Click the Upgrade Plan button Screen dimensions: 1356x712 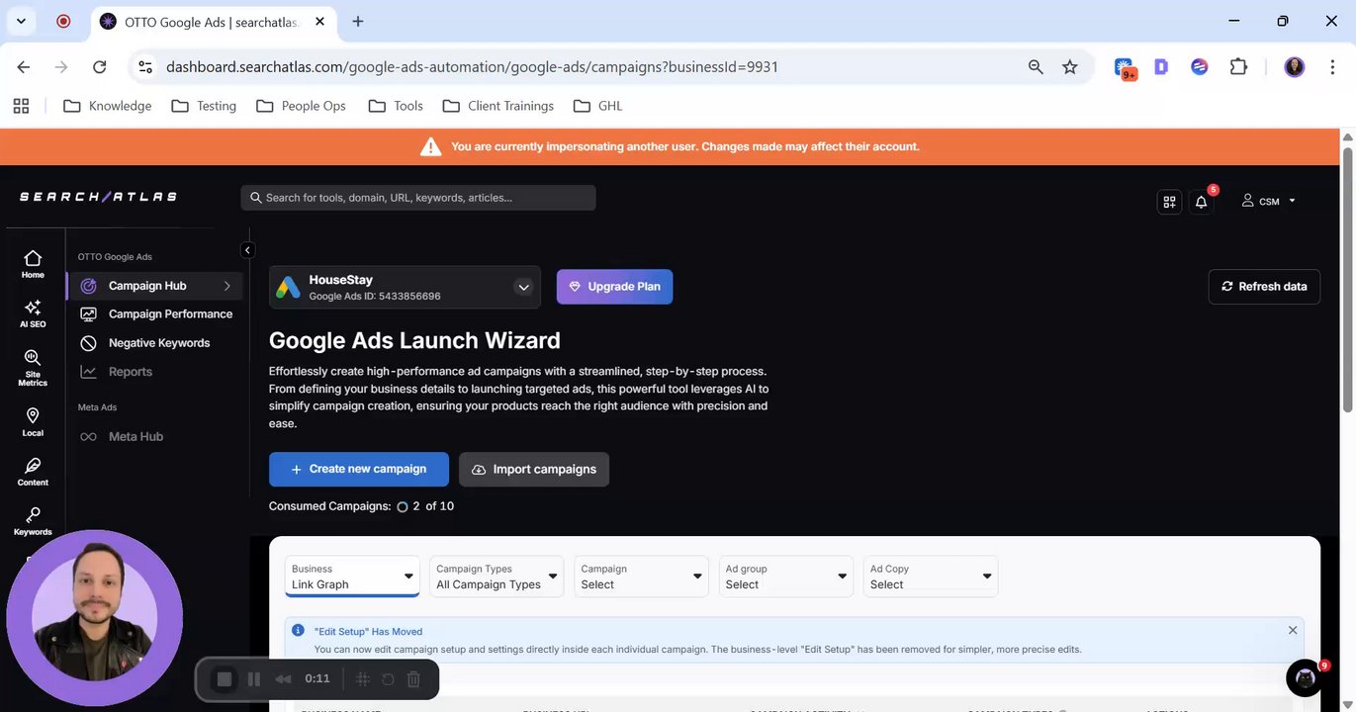pos(614,287)
